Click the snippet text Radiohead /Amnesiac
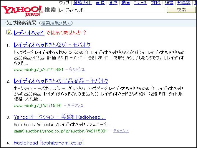Viewport: 197px width, 148px height. click(34, 125)
